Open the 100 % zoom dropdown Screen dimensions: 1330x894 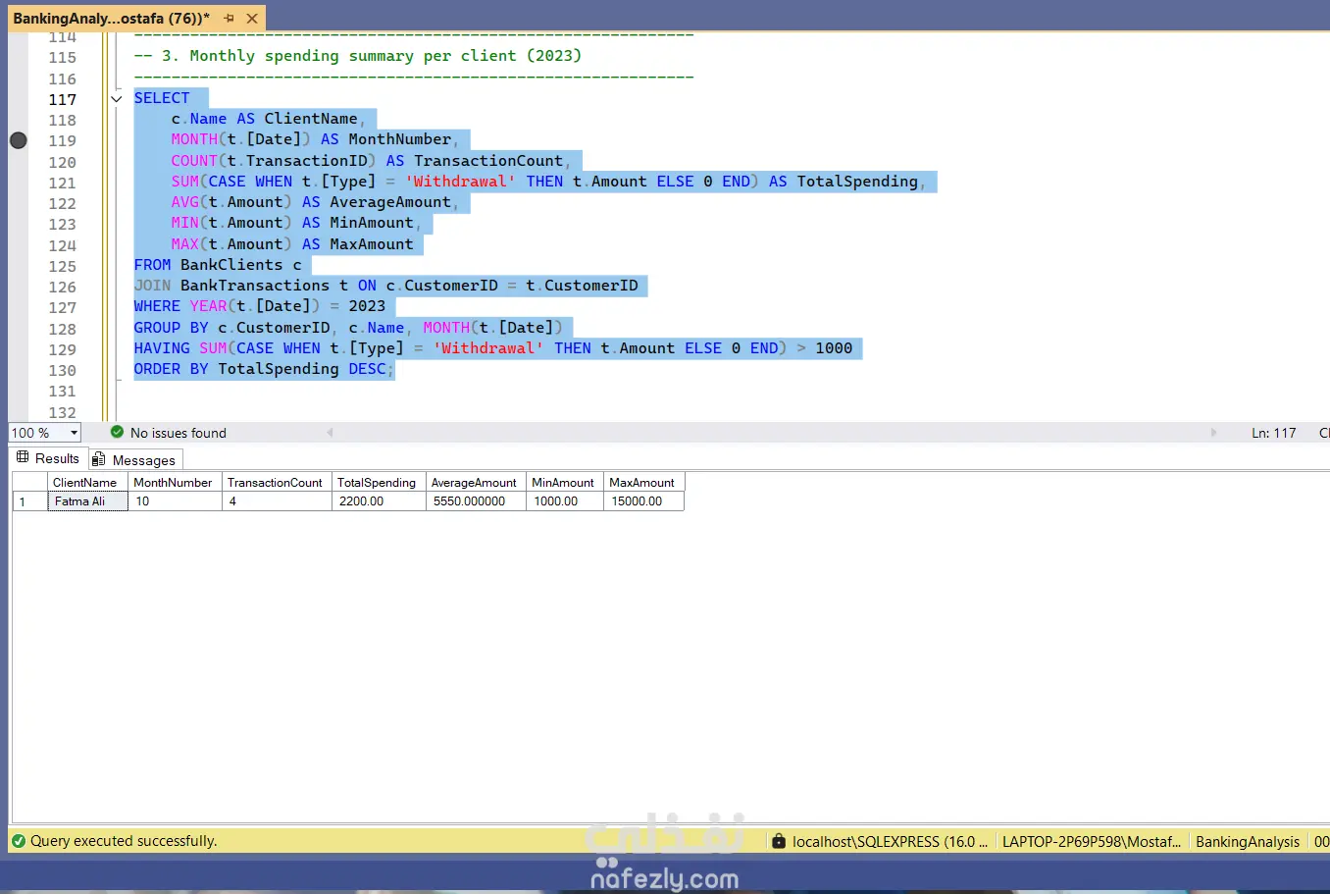coord(74,433)
